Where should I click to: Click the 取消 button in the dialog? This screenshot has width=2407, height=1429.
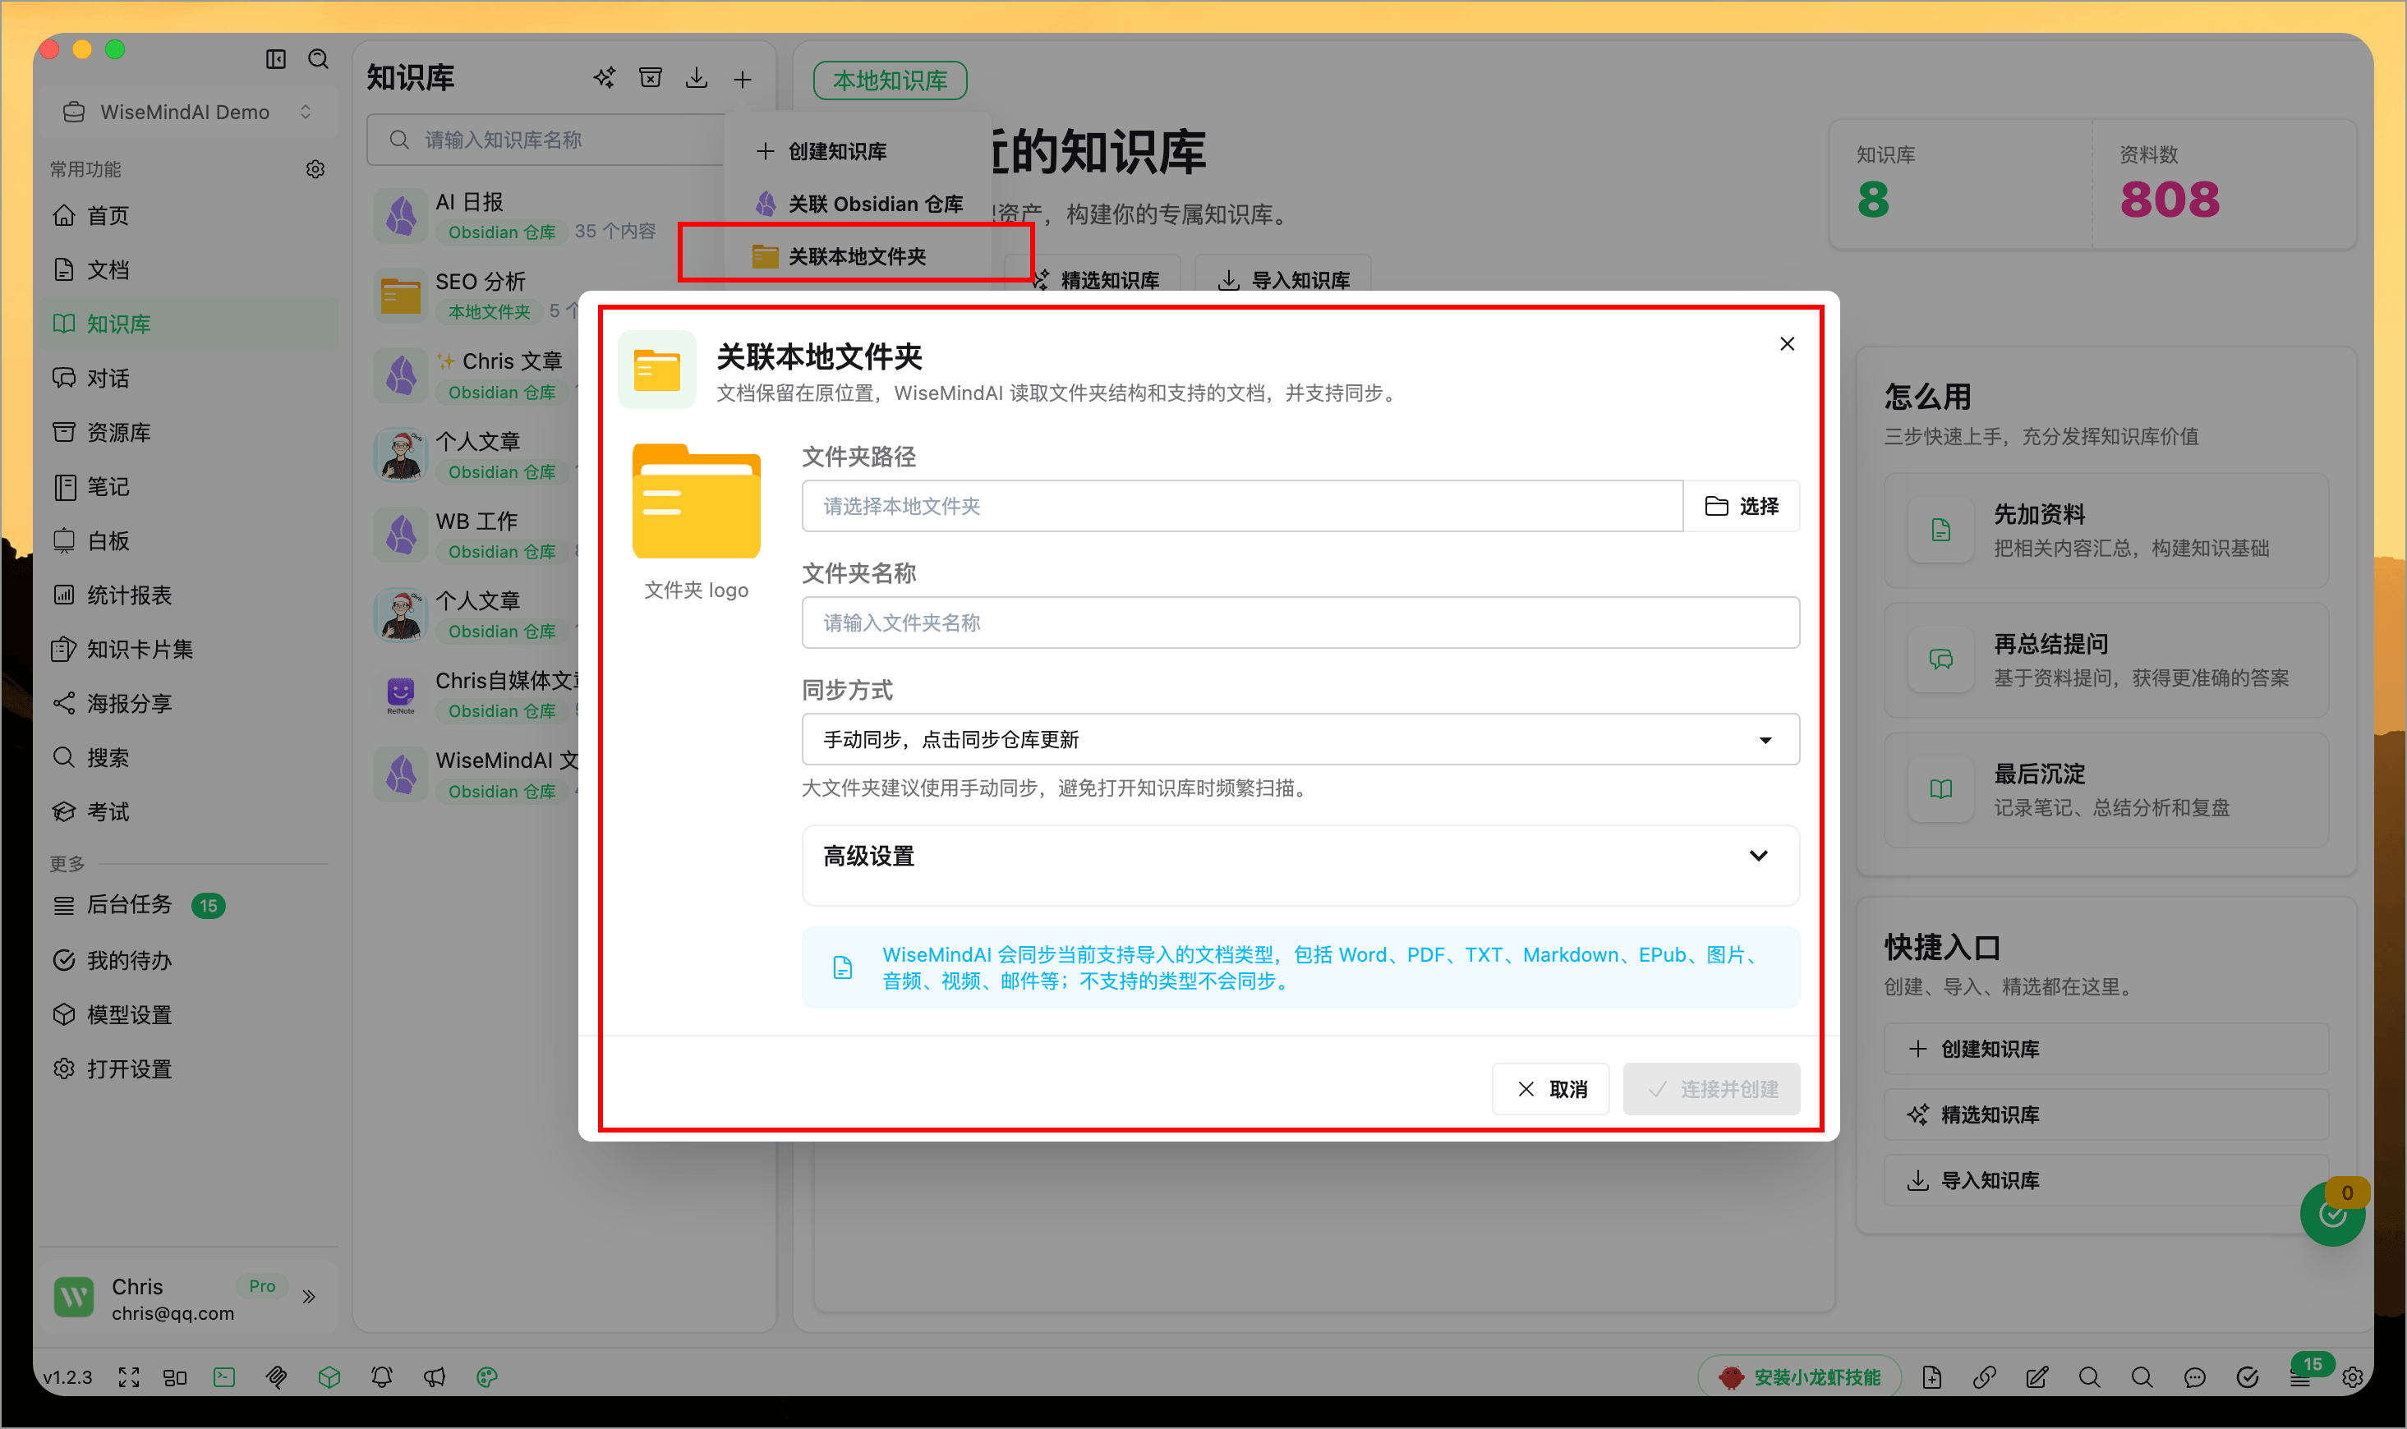pos(1551,1089)
